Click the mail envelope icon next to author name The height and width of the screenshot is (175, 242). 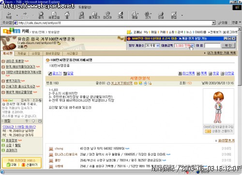coord(136,83)
